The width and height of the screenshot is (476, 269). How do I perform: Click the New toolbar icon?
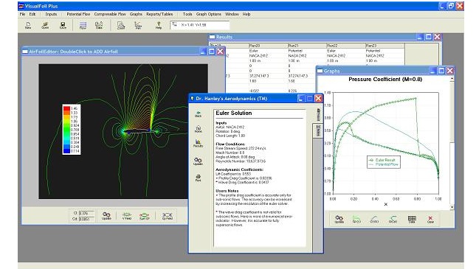click(28, 26)
